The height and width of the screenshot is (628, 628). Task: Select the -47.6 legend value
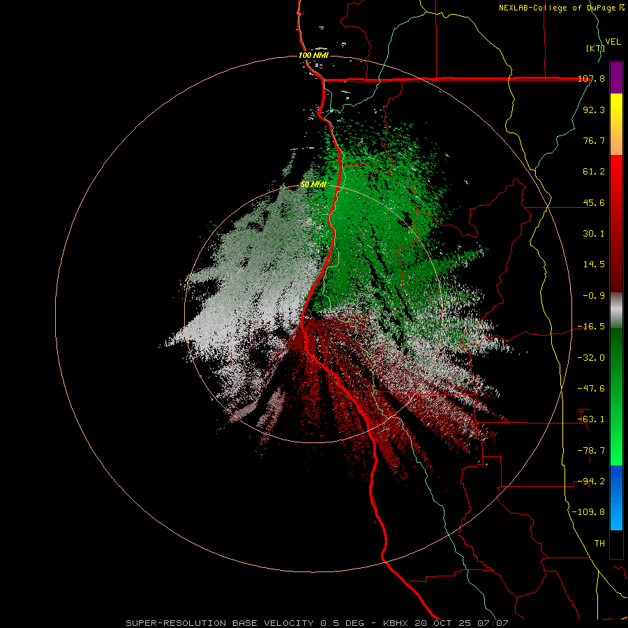[x=591, y=389]
